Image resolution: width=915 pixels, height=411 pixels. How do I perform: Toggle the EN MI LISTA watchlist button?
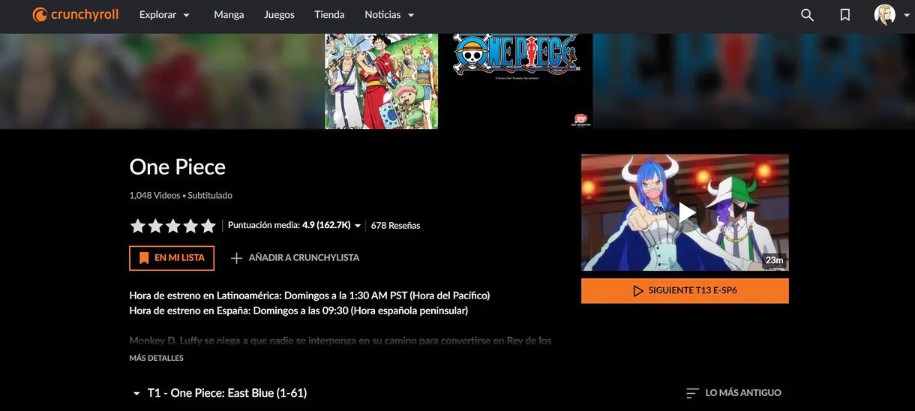pyautogui.click(x=172, y=258)
